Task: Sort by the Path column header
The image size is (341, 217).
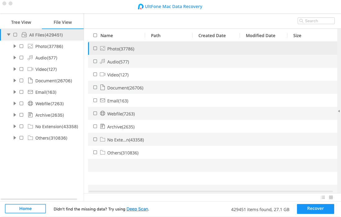Action: [156, 36]
